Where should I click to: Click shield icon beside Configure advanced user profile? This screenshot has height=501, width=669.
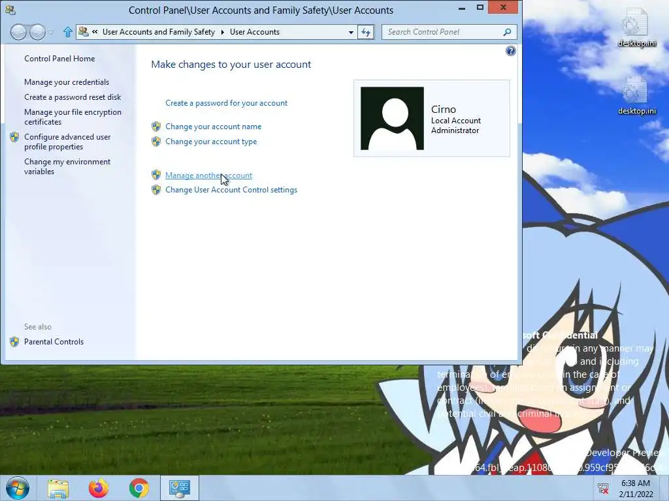14,137
